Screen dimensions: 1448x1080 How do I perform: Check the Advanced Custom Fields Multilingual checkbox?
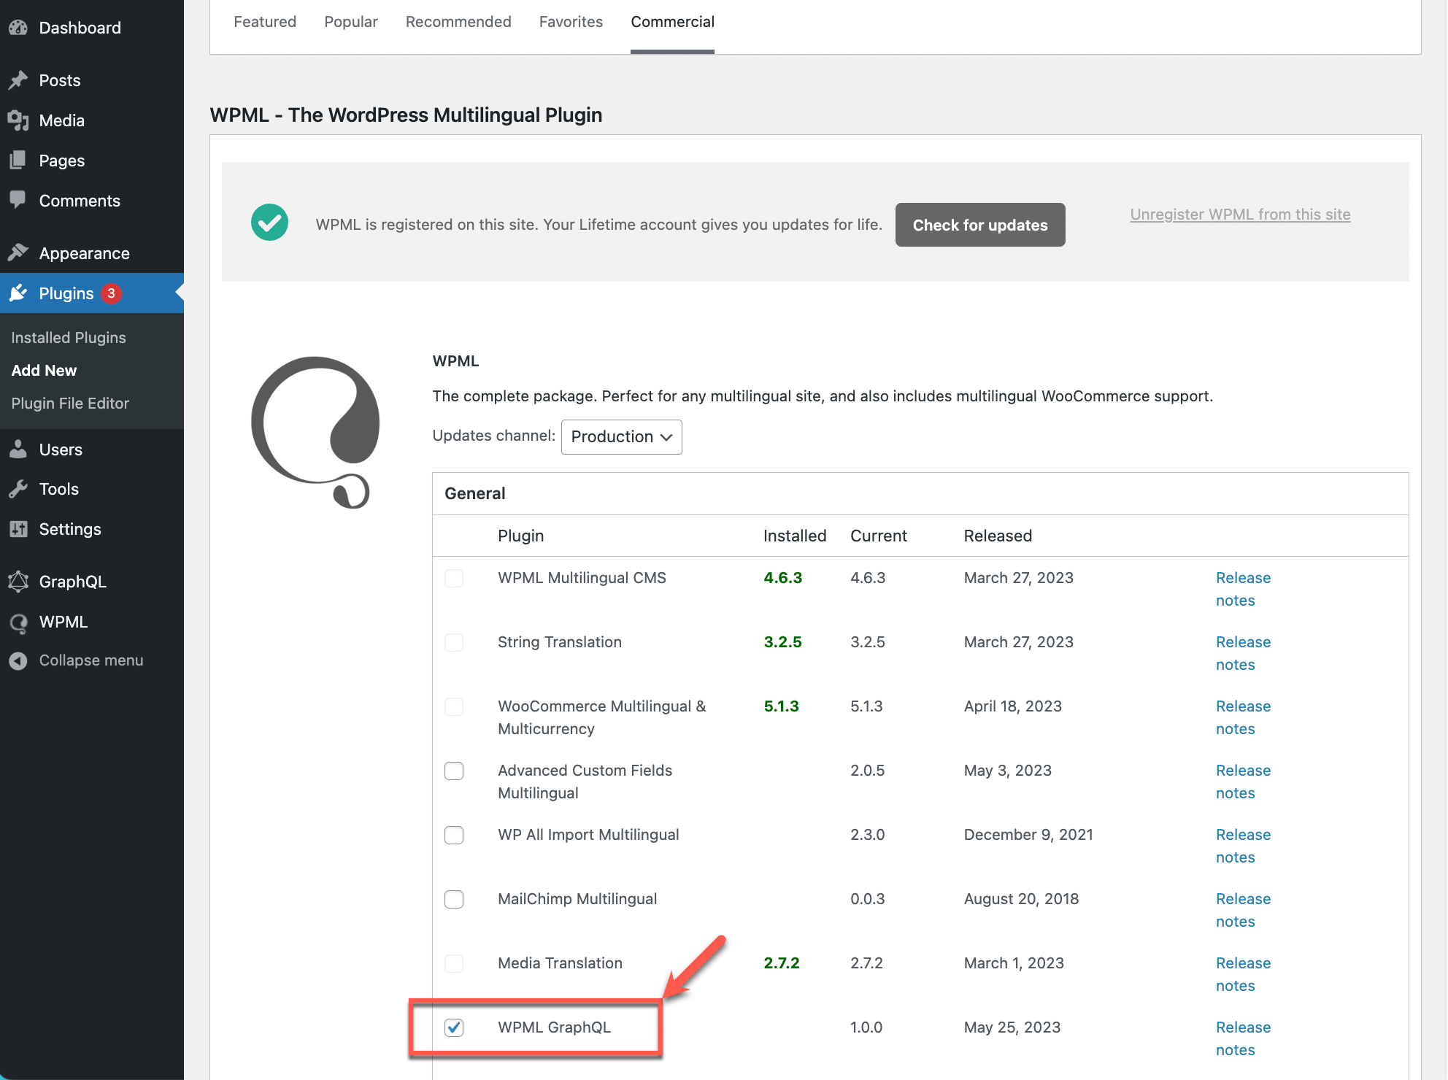[x=454, y=771]
